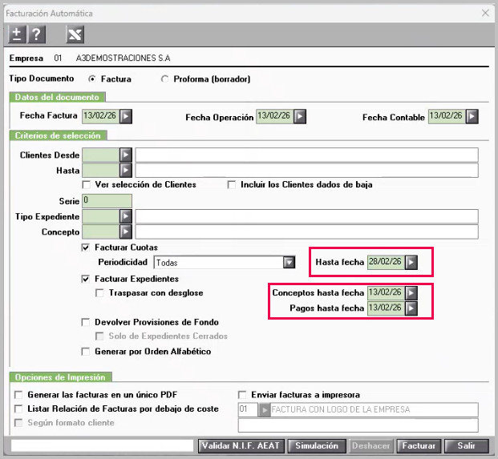Screen dimensions: 498x459
Task: Check Listar Relación de Facturas por debajo de coste
Action: coord(18,409)
